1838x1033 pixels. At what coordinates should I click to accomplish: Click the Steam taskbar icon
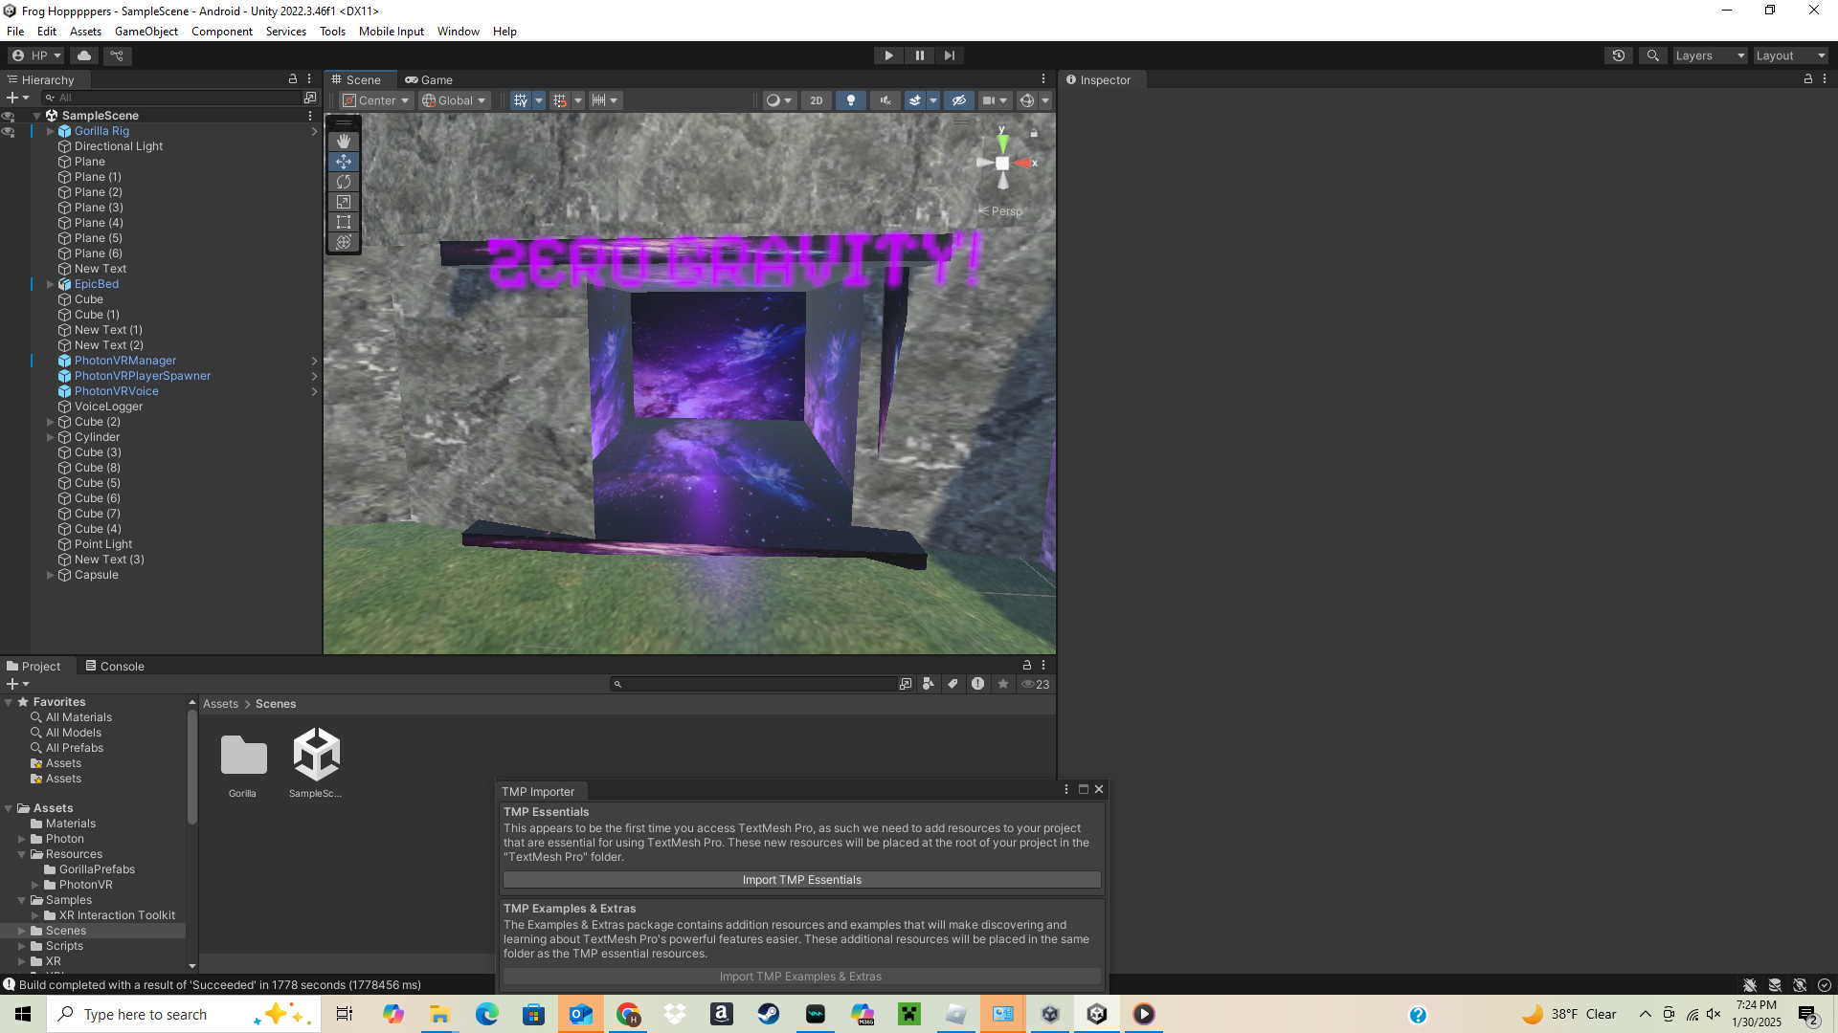click(x=768, y=1014)
